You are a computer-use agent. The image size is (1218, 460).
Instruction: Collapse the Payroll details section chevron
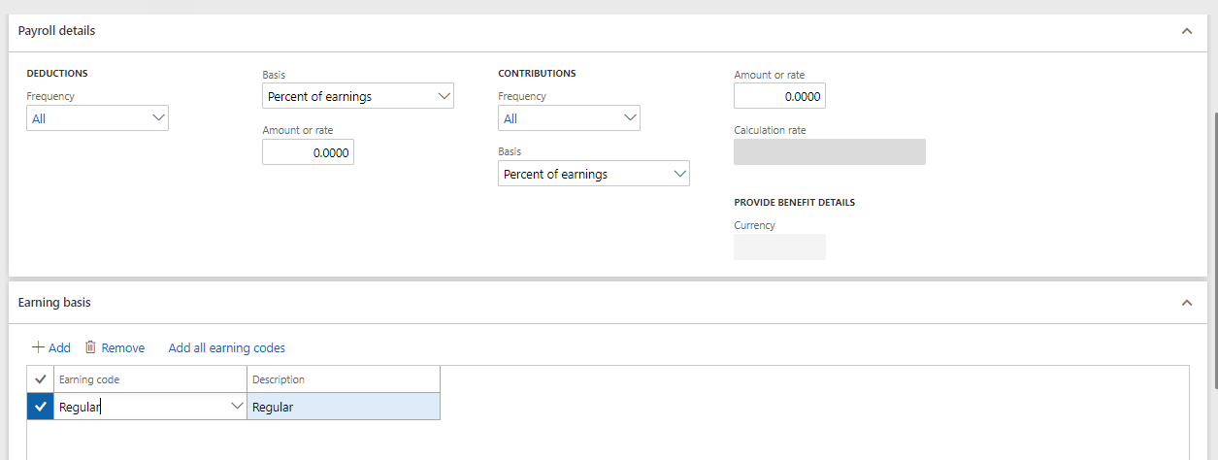(1186, 31)
